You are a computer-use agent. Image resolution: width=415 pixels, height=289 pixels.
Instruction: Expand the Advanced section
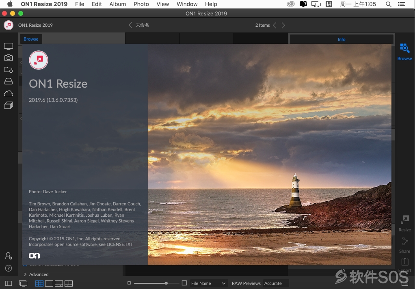pyautogui.click(x=36, y=274)
